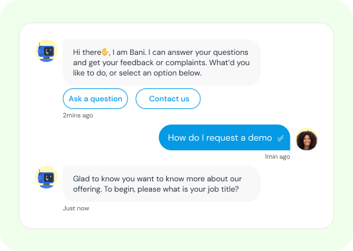Click the '1min ago' timestamp under the user message
This screenshot has width=353, height=251.
click(x=278, y=157)
